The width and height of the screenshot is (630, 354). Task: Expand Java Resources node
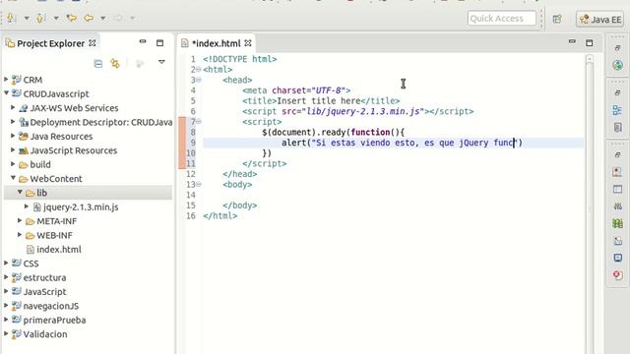(x=13, y=136)
